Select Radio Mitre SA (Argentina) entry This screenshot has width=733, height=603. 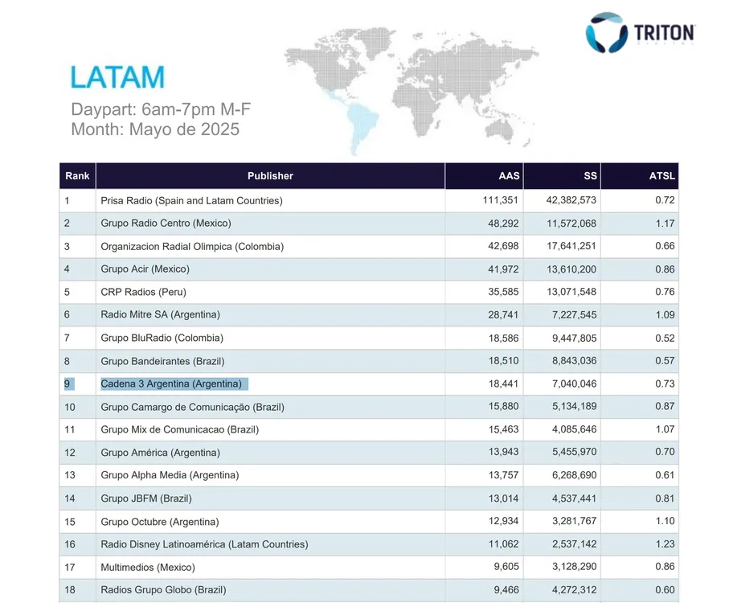(160, 315)
